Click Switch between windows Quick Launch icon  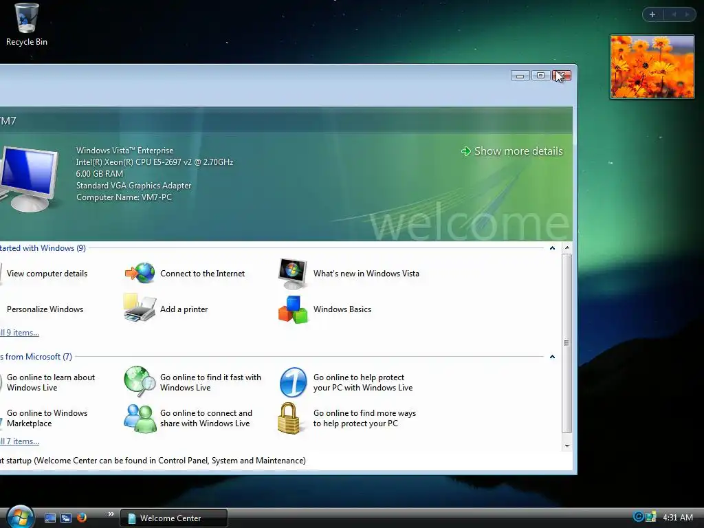tap(66, 518)
